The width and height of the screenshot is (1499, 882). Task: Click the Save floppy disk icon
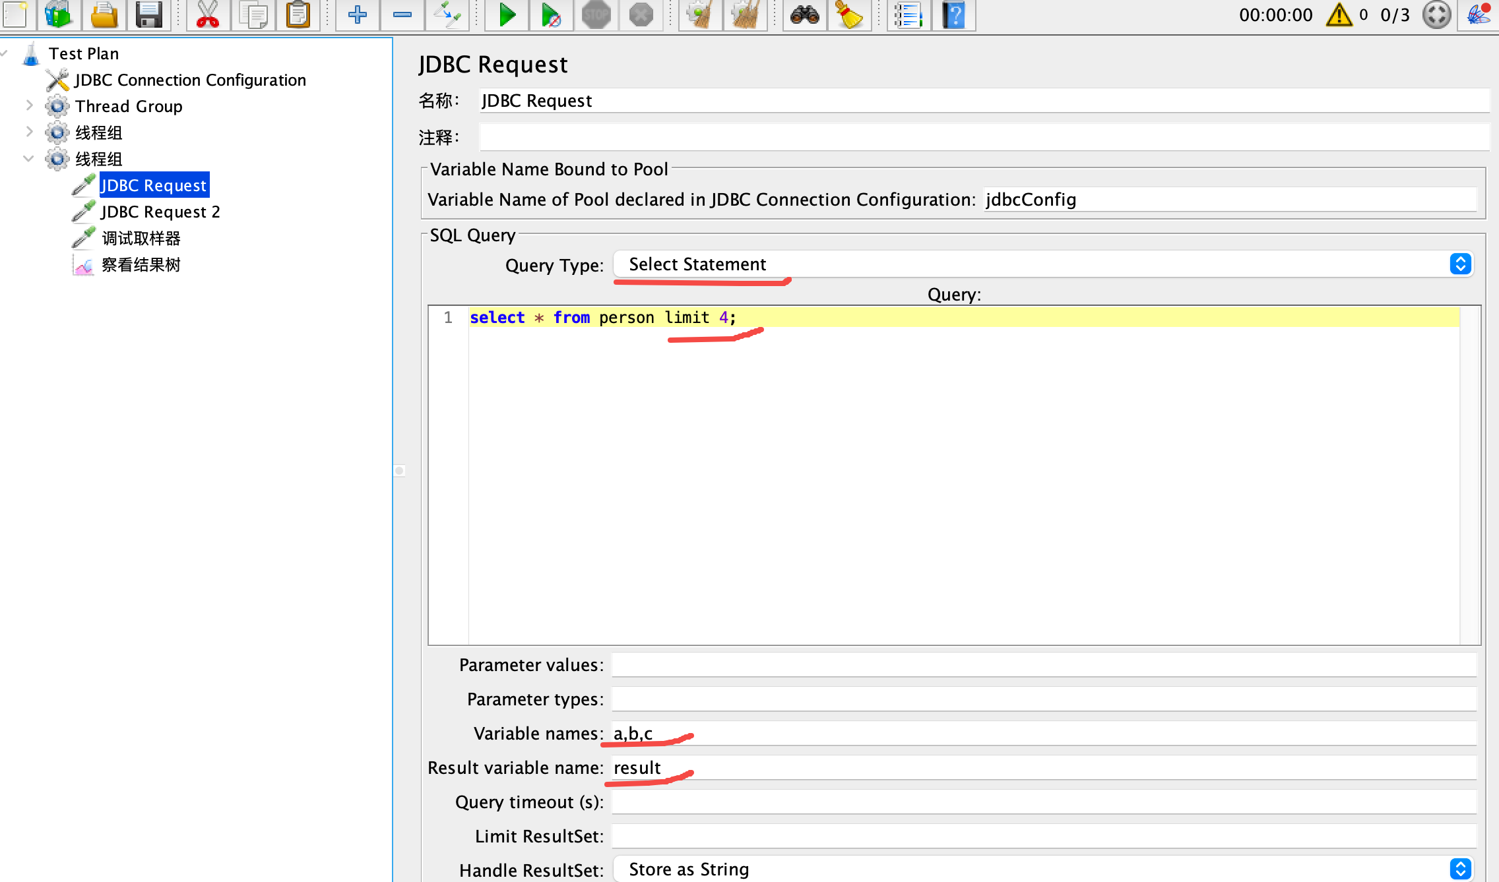point(148,15)
